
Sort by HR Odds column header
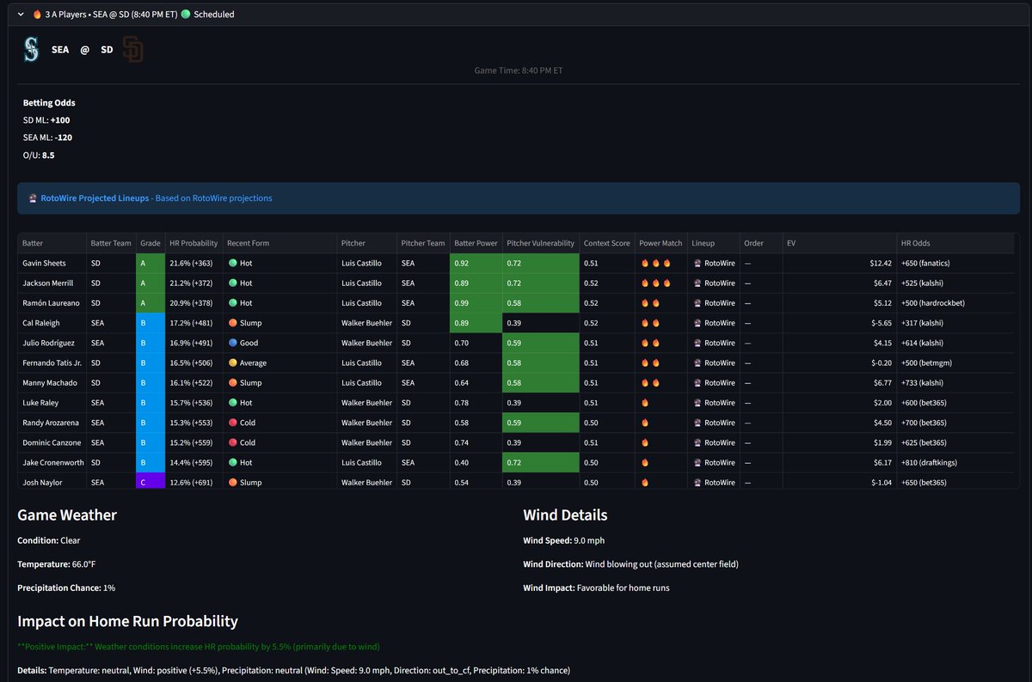(955, 243)
